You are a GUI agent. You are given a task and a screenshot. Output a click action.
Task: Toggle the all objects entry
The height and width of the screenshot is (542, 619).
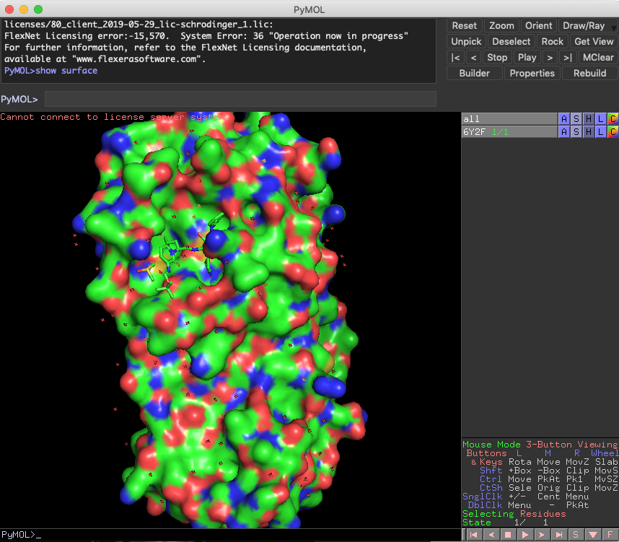point(509,118)
